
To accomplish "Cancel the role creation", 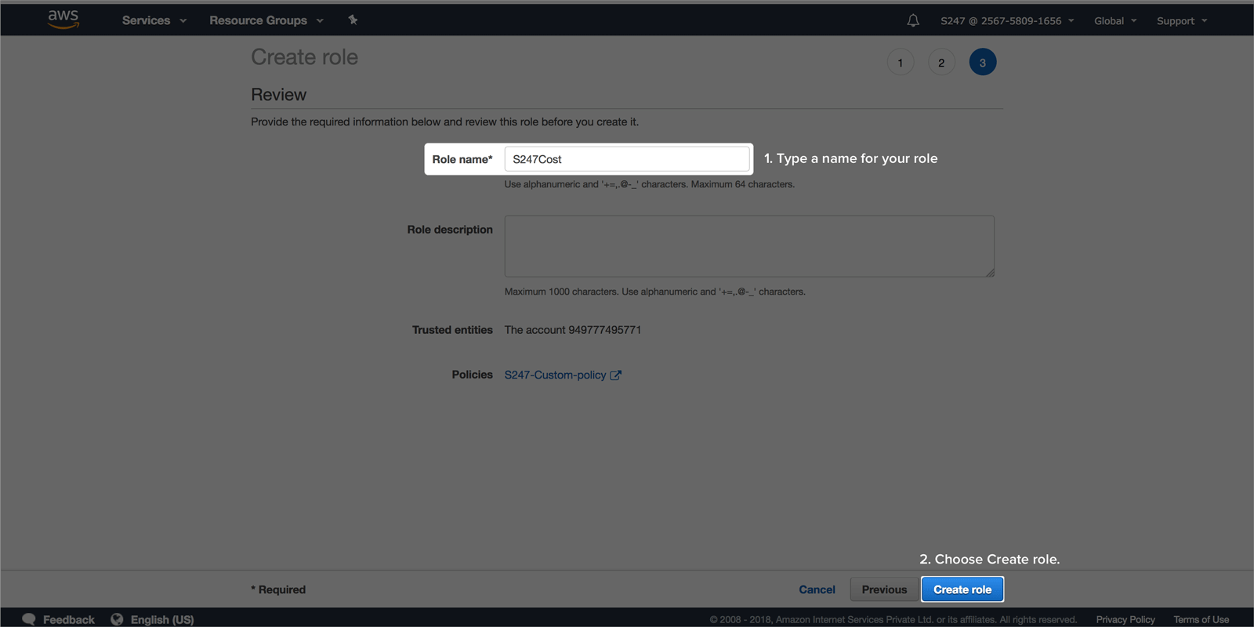I will click(x=817, y=589).
